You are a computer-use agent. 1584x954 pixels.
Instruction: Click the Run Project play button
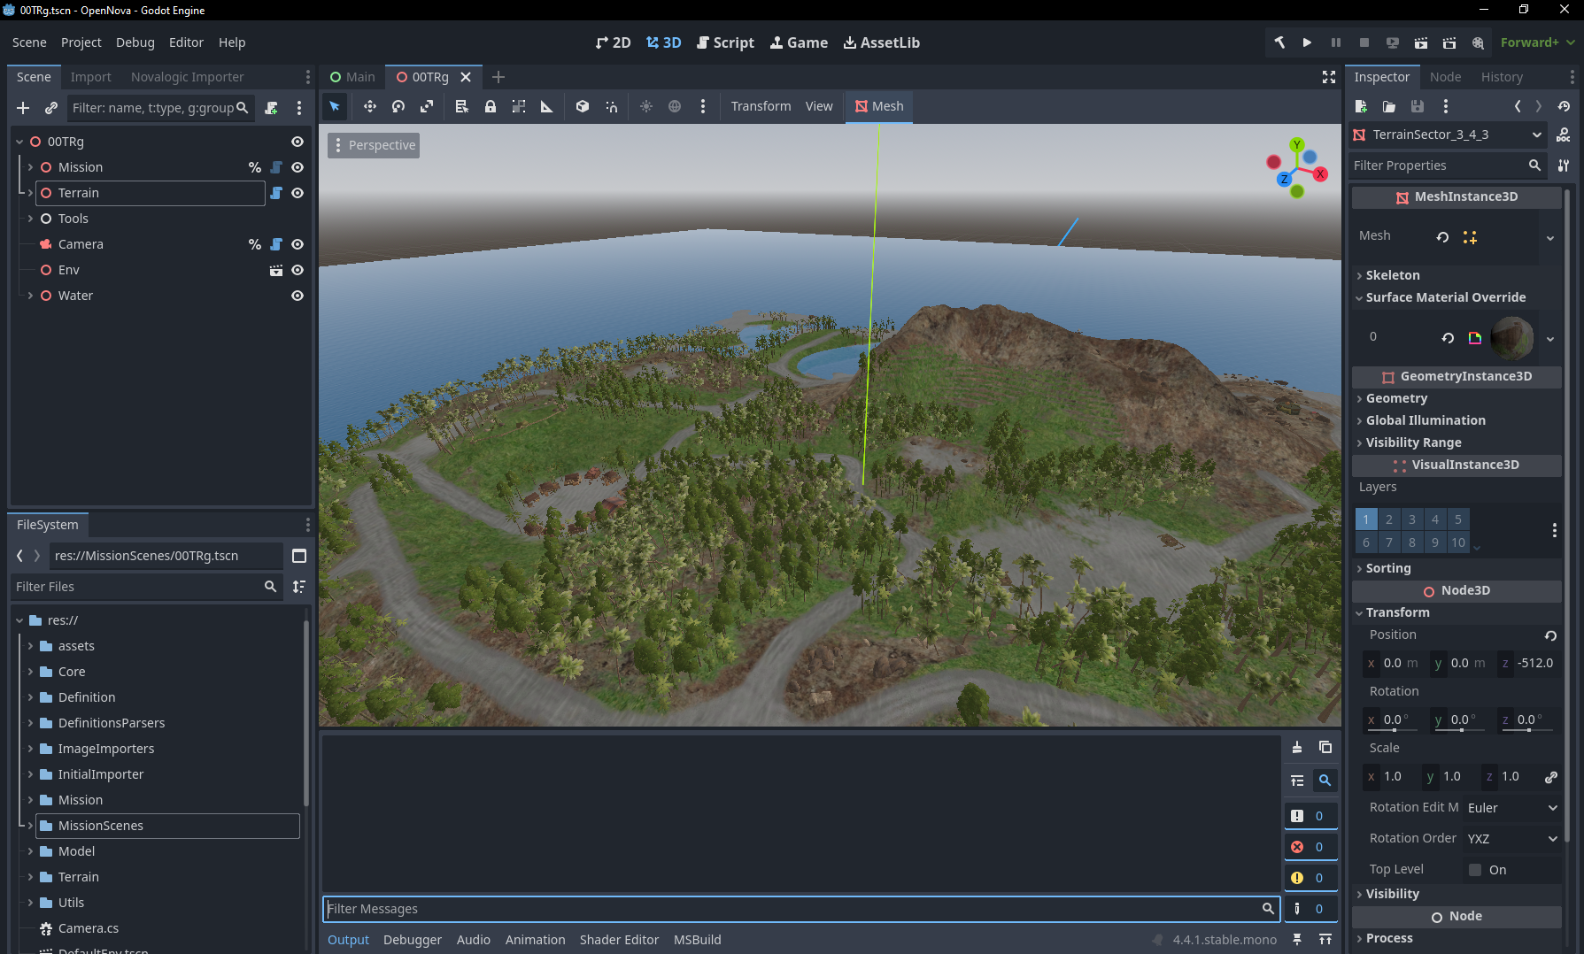click(x=1307, y=42)
